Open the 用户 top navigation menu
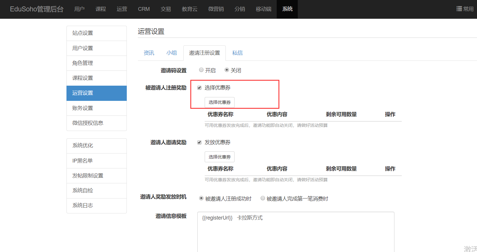Image resolution: width=477 pixels, height=252 pixels. pyautogui.click(x=79, y=9)
